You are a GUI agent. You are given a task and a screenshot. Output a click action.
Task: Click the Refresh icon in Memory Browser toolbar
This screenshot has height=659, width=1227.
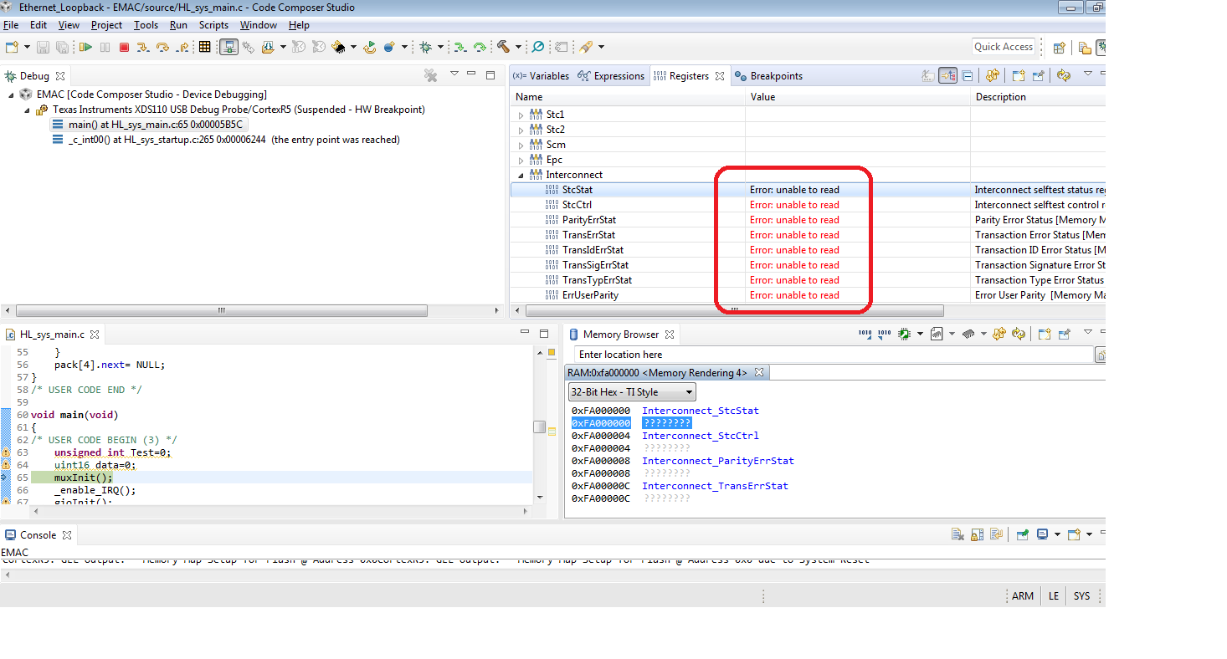pyautogui.click(x=999, y=334)
